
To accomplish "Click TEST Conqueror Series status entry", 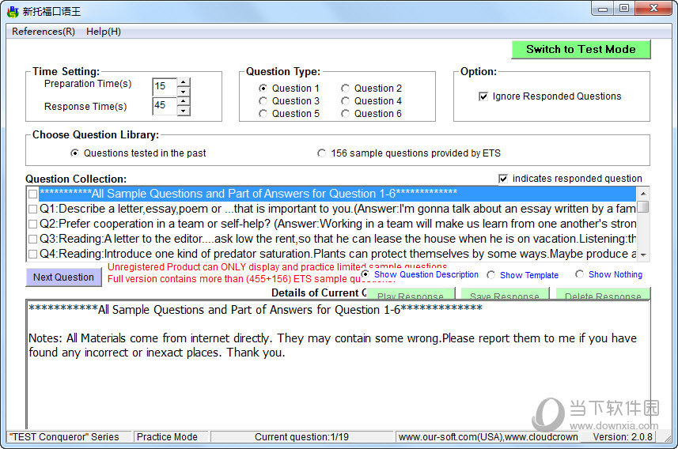I will click(x=68, y=437).
